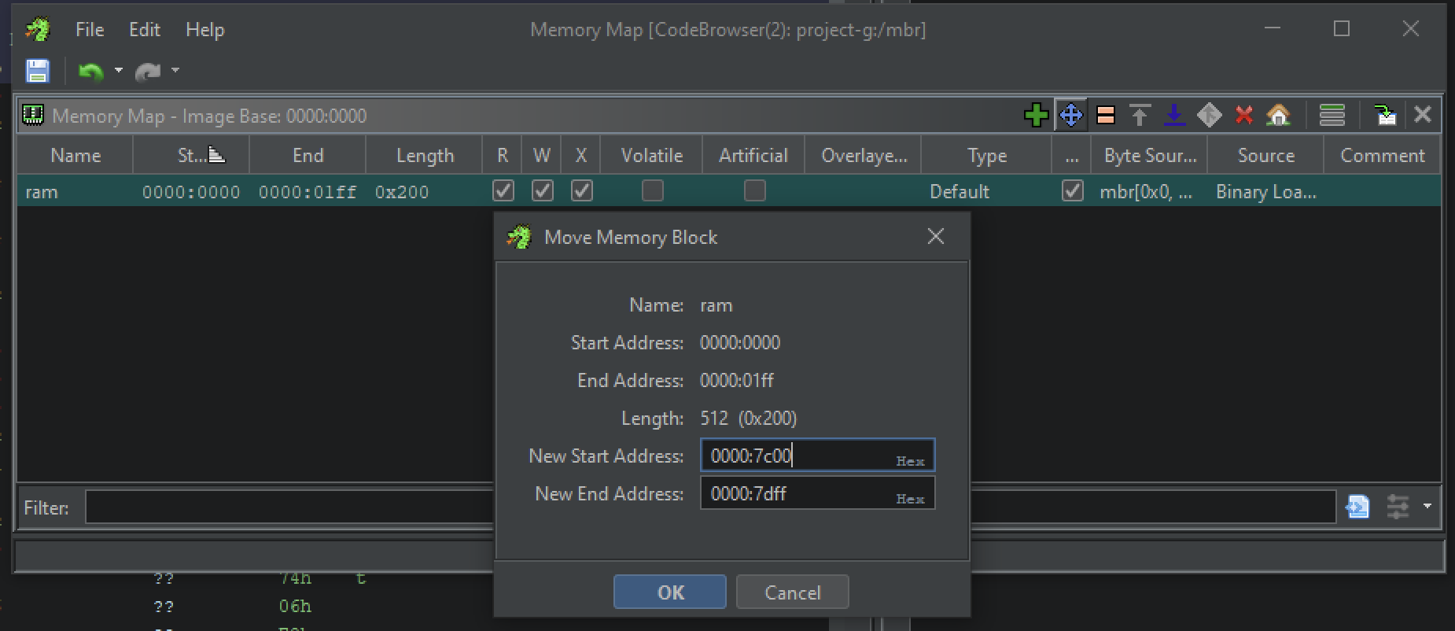Screen dimensions: 1455x631
Task: Sort by the Name column header
Action: (x=76, y=155)
